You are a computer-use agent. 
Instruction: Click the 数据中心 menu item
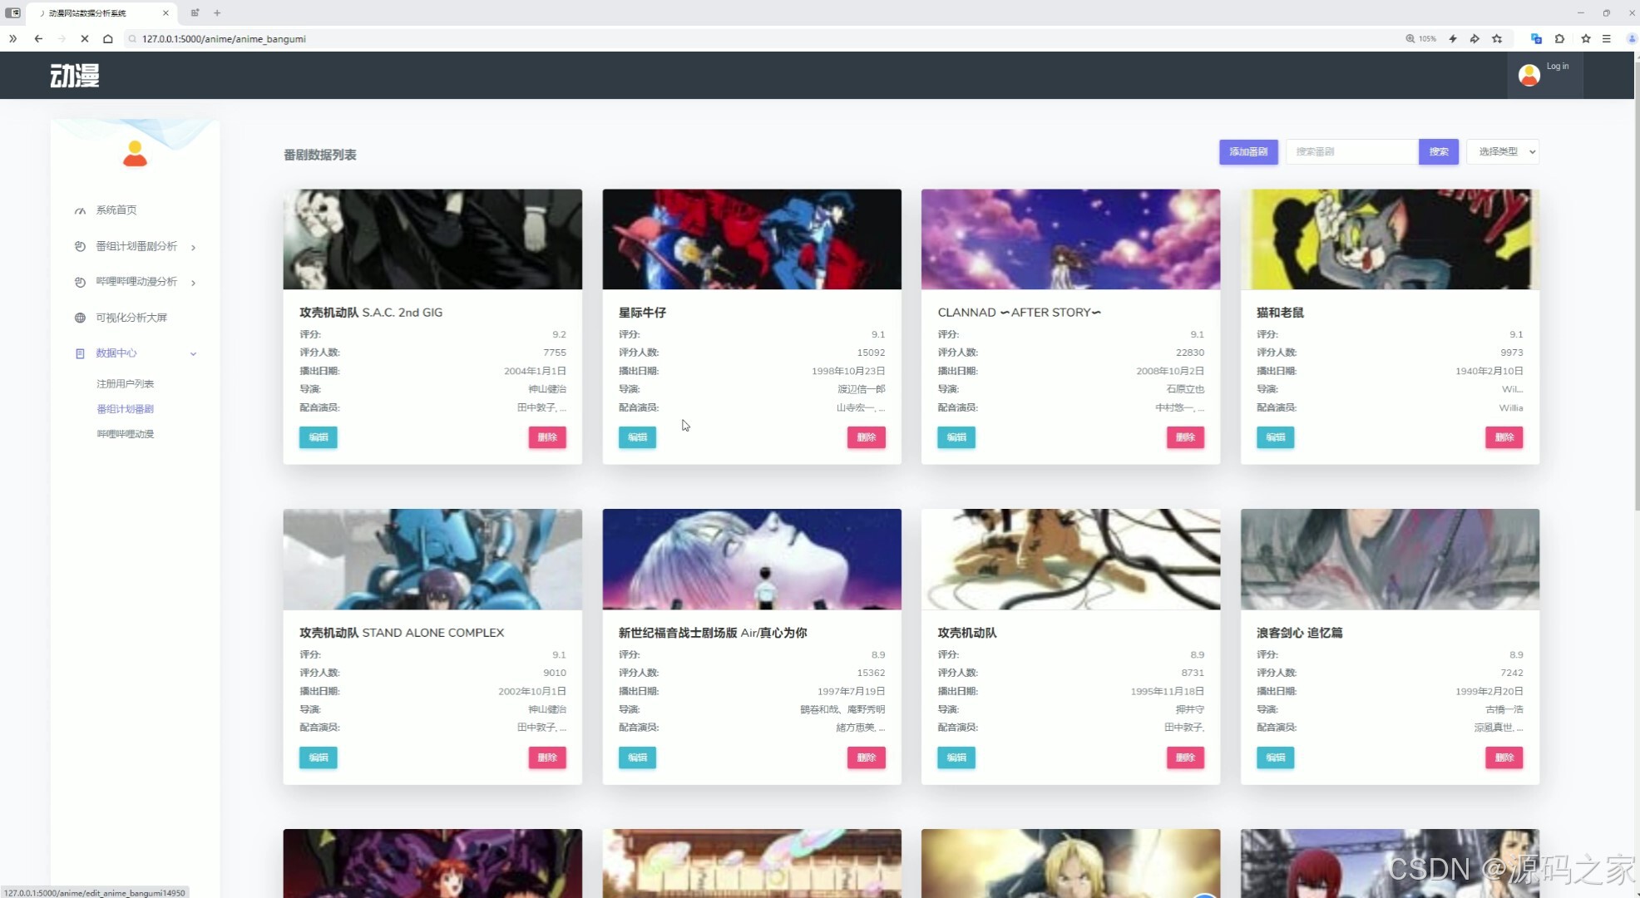(x=116, y=353)
